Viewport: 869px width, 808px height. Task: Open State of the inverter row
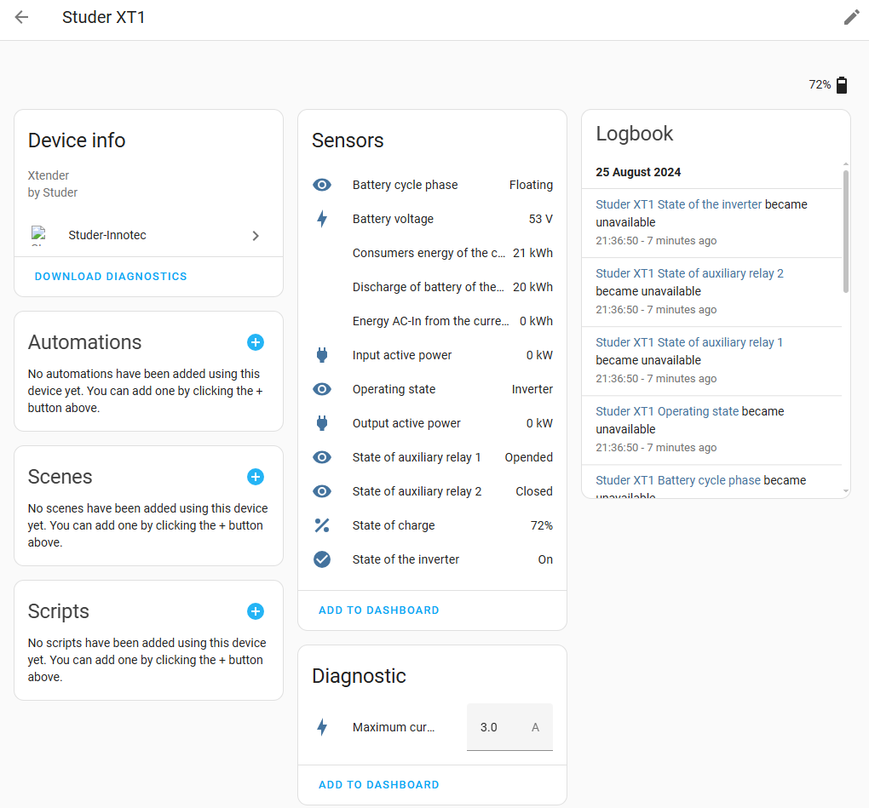(432, 559)
